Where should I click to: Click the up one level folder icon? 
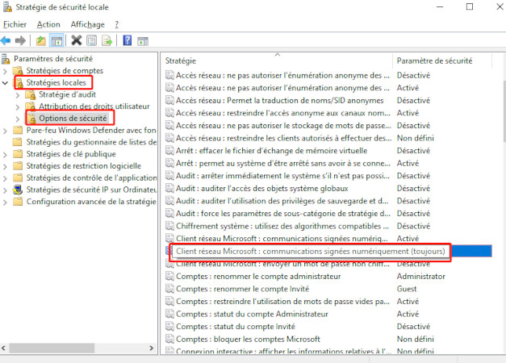(x=41, y=41)
